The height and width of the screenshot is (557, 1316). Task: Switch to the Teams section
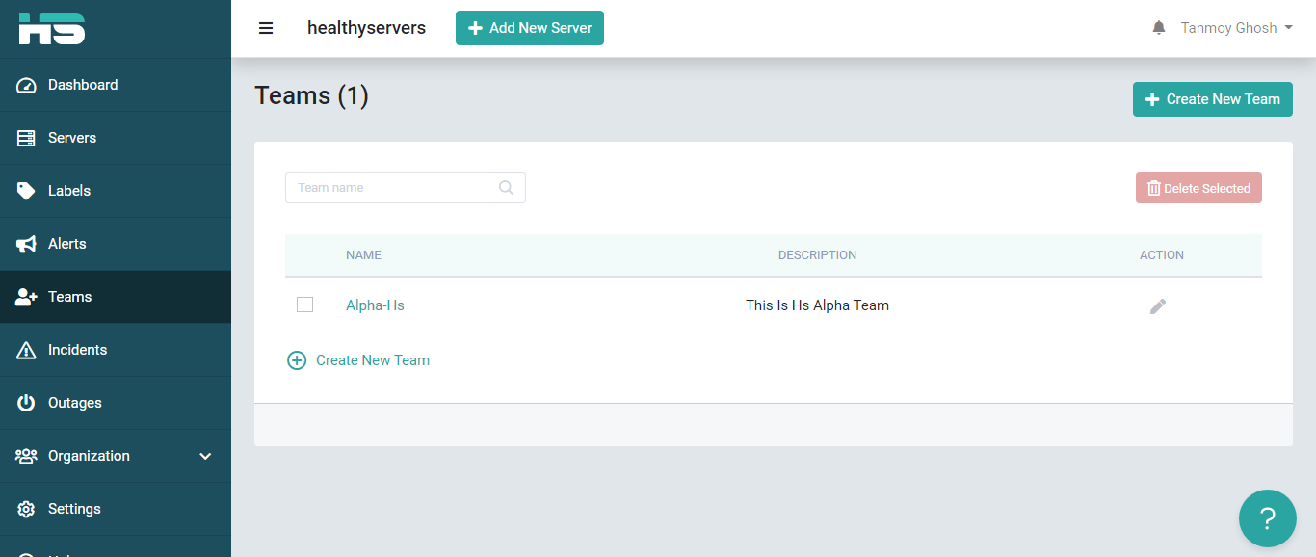(69, 297)
